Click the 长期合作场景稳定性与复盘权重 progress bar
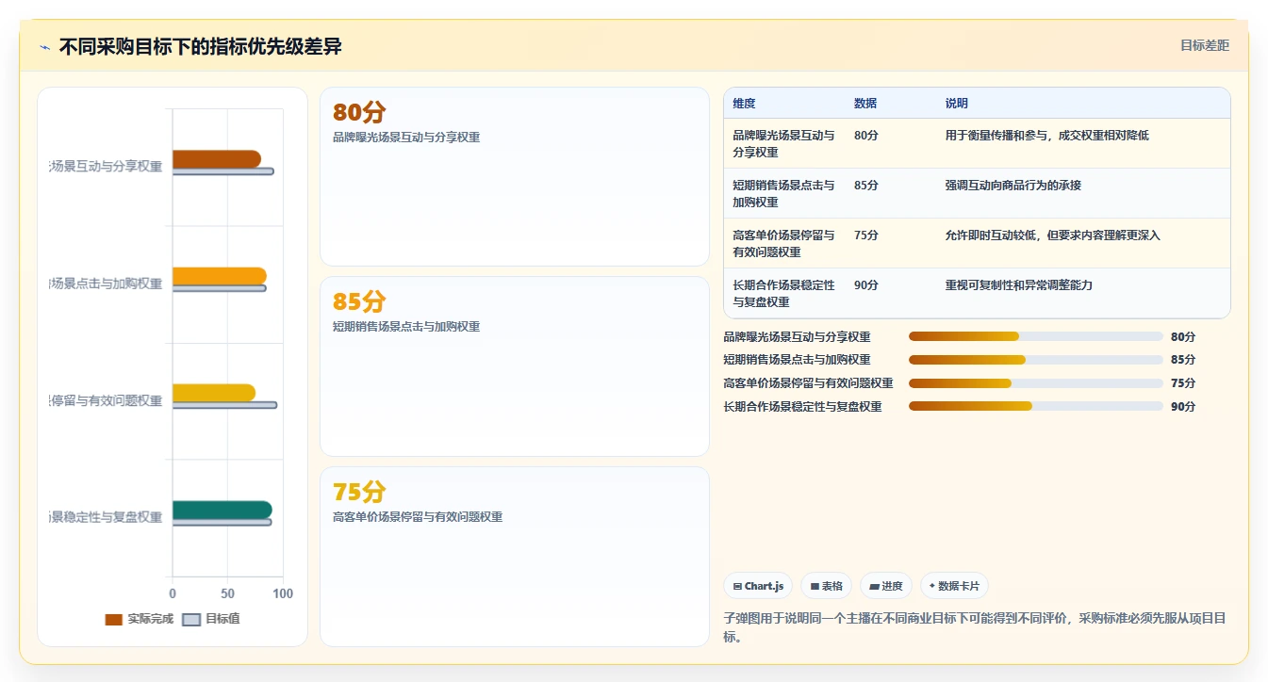This screenshot has height=682, width=1268. (x=1035, y=406)
